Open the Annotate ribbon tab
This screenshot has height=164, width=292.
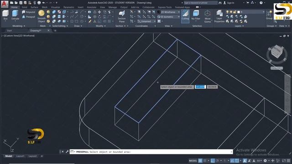[92, 7]
